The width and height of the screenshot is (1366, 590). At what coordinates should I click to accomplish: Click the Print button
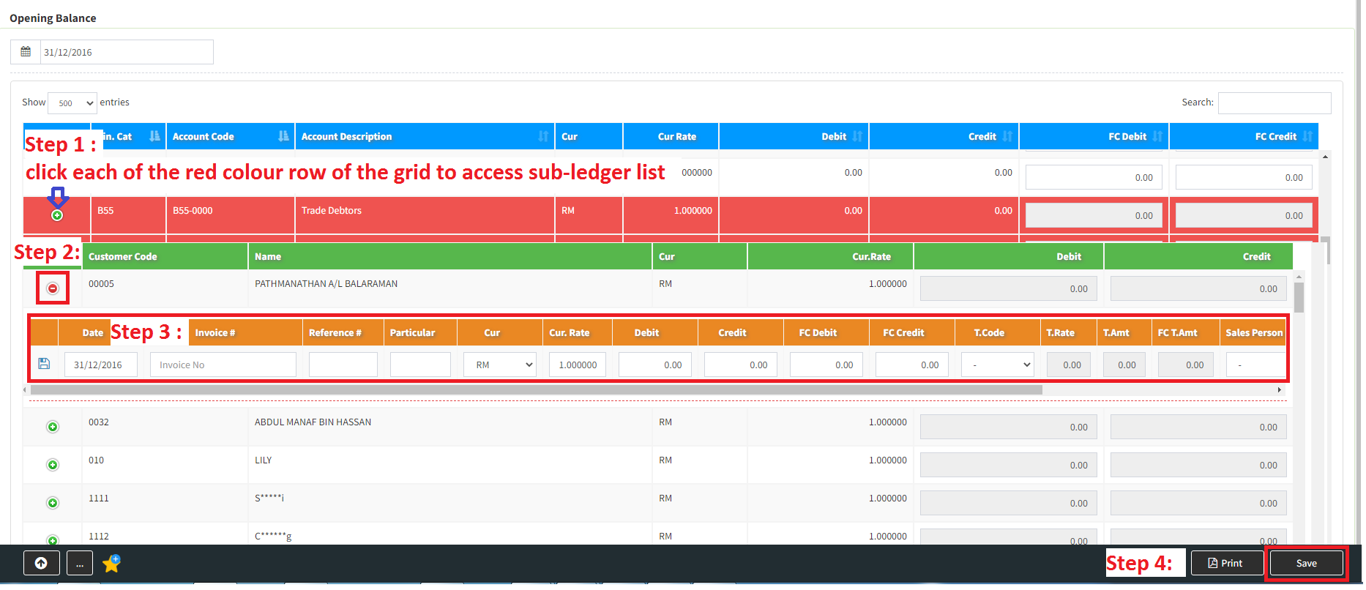pos(1226,563)
